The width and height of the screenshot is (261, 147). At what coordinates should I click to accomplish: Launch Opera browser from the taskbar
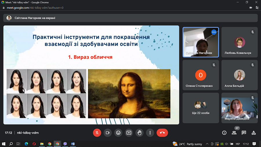34,144
